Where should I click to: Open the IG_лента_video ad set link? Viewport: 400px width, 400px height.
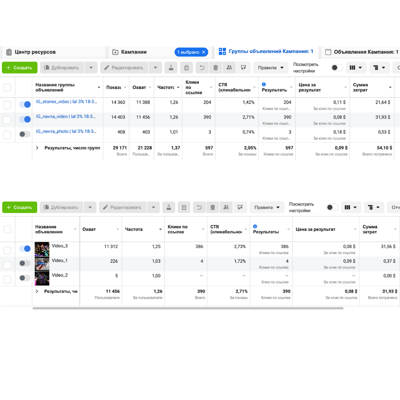[66, 117]
